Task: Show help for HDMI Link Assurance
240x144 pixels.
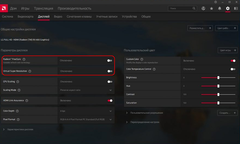Action: click(27, 100)
